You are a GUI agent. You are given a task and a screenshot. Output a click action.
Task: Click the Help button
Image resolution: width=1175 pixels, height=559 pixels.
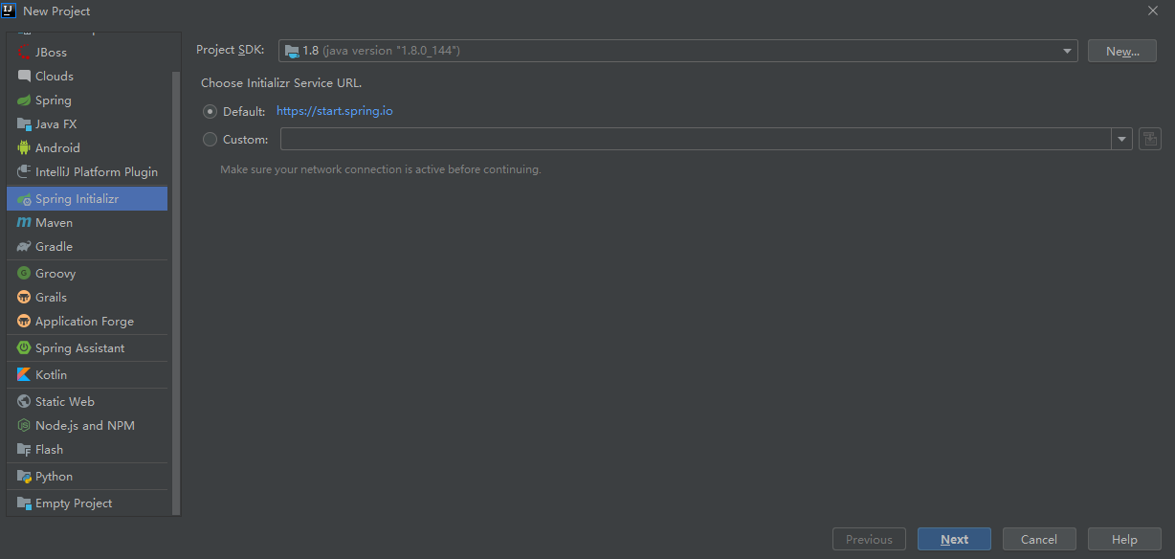pyautogui.click(x=1124, y=539)
